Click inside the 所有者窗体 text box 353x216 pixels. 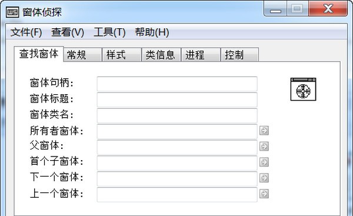pos(177,131)
